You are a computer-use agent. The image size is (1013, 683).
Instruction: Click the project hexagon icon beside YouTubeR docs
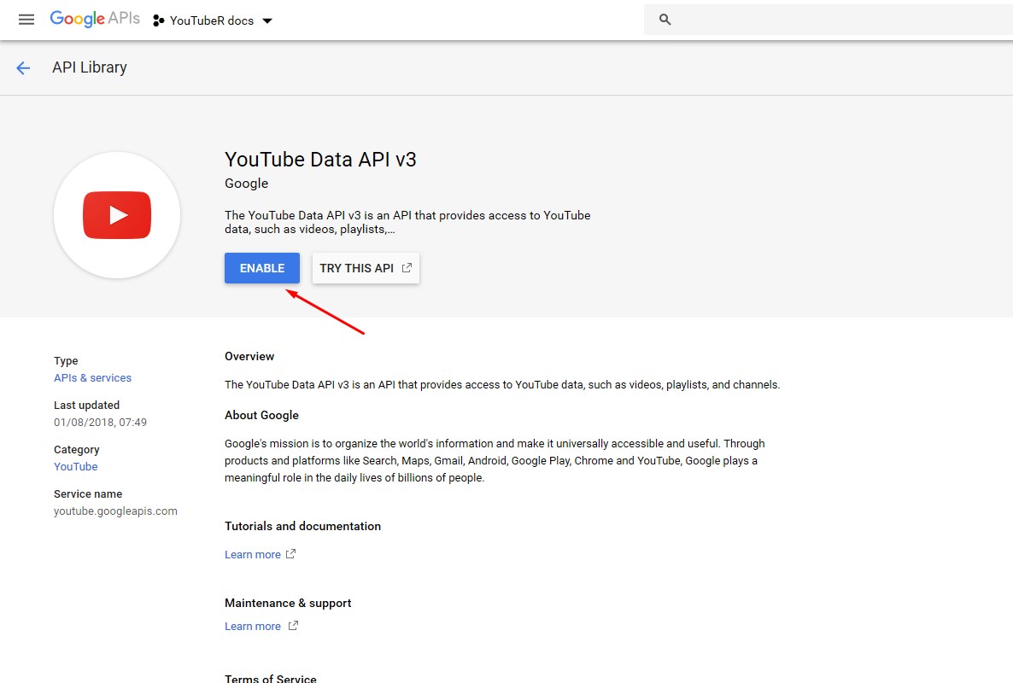pyautogui.click(x=158, y=20)
